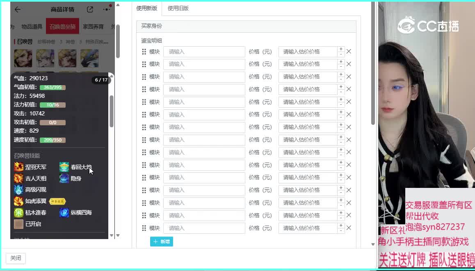Click the beast stats panel scrollbar thumb
Viewport: 475px width, 271px height.
click(112, 111)
